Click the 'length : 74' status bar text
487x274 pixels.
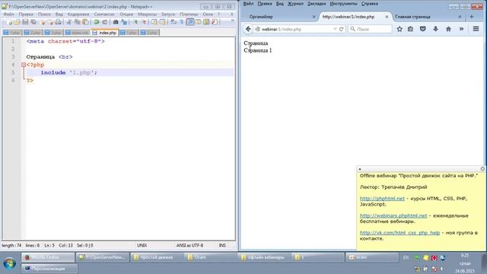(x=11, y=245)
